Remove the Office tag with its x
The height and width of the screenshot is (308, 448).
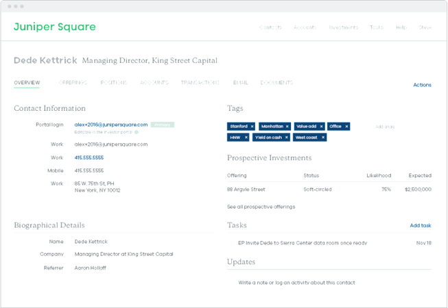coord(346,127)
